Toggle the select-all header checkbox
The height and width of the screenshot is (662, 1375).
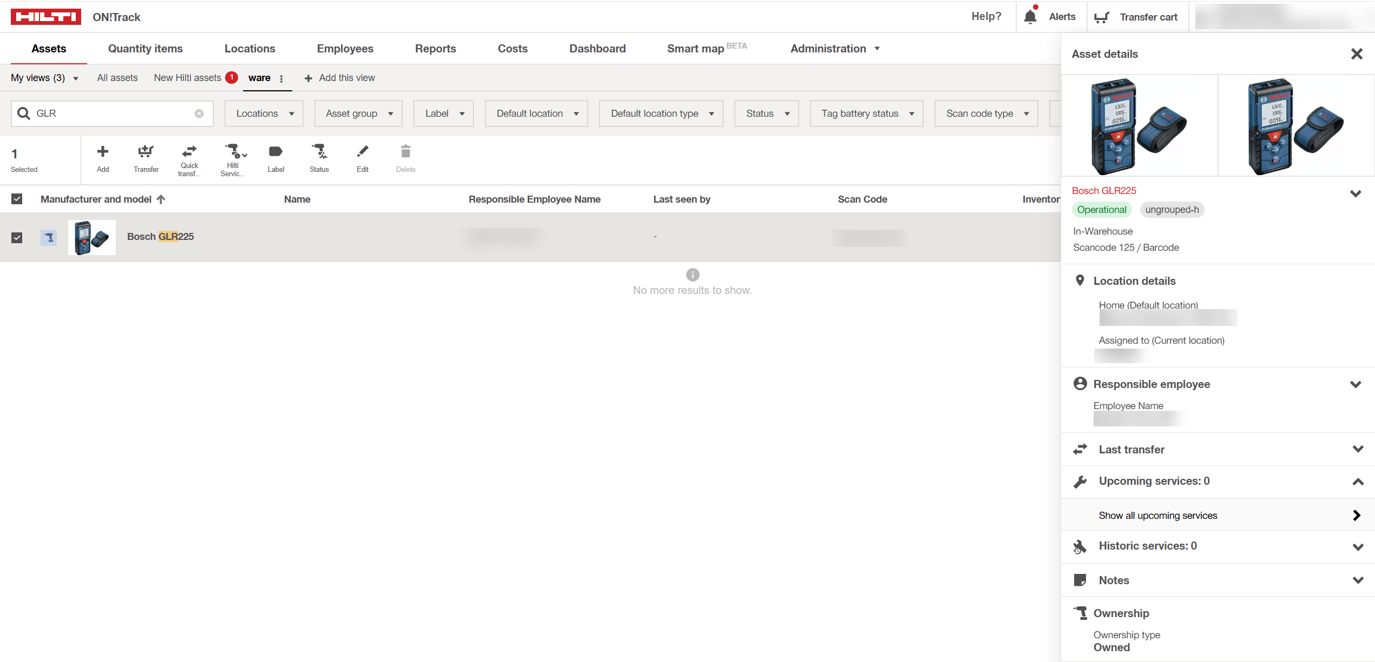coord(17,199)
